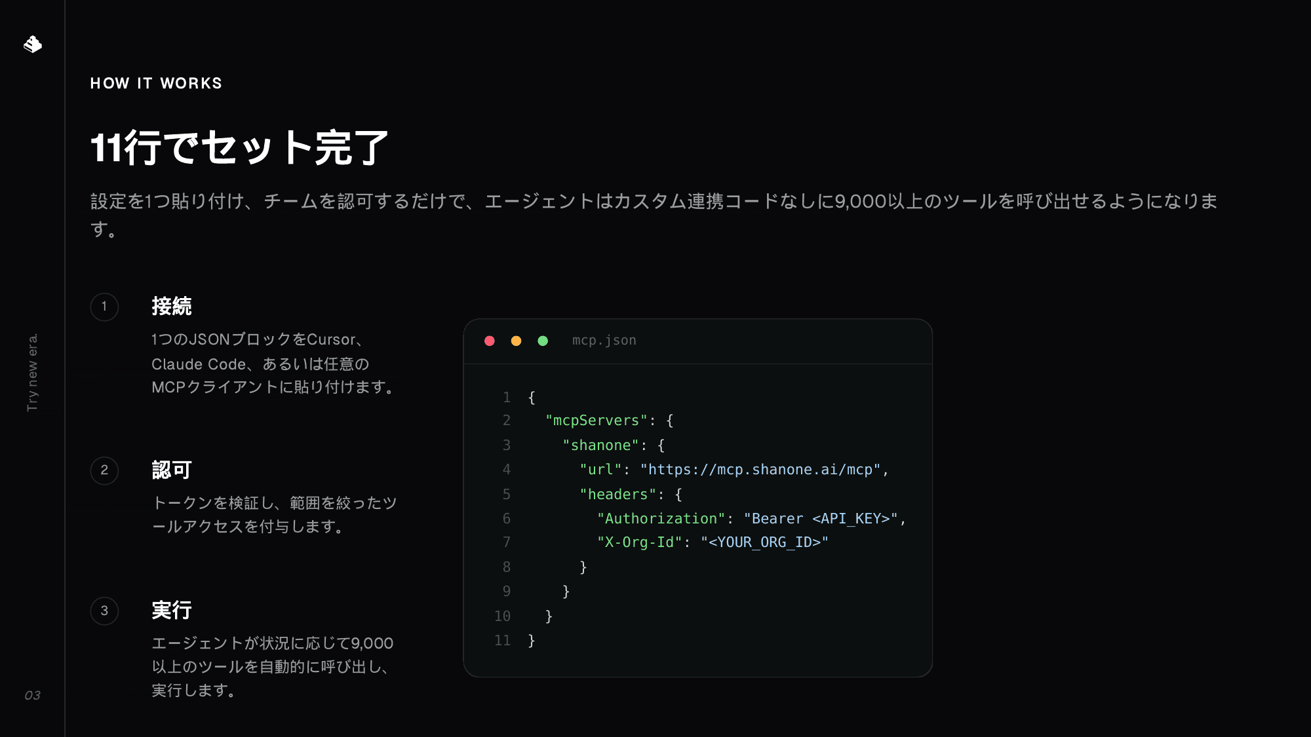Click the "mcpServers" key in the code
Image resolution: width=1311 pixels, height=737 pixels.
click(597, 421)
